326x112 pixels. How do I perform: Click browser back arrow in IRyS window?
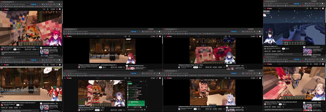[x=1, y=4]
